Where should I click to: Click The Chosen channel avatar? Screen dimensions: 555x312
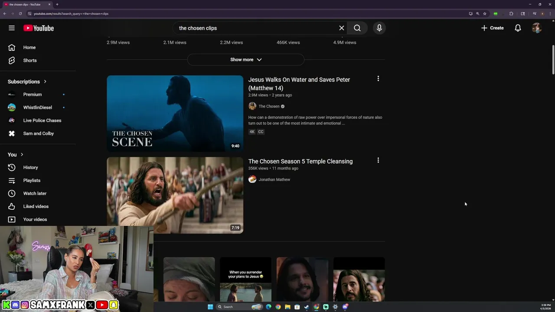click(252, 107)
